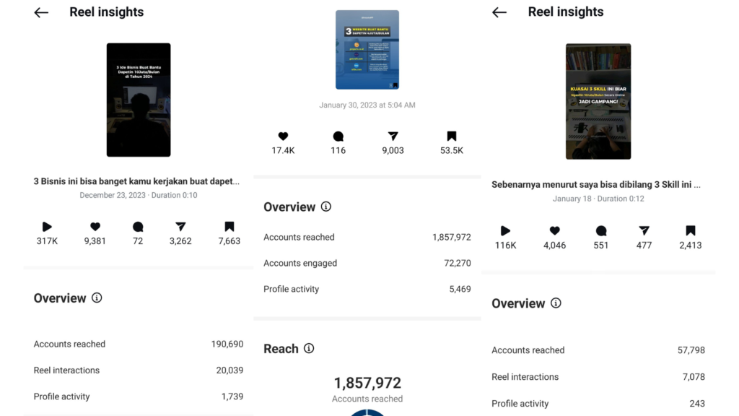Tap the comment icon above 116
The image size is (739, 416).
click(338, 136)
